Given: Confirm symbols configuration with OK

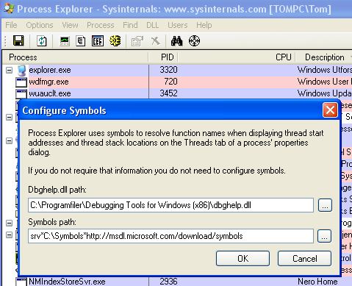Looking at the screenshot, I should 243,258.
